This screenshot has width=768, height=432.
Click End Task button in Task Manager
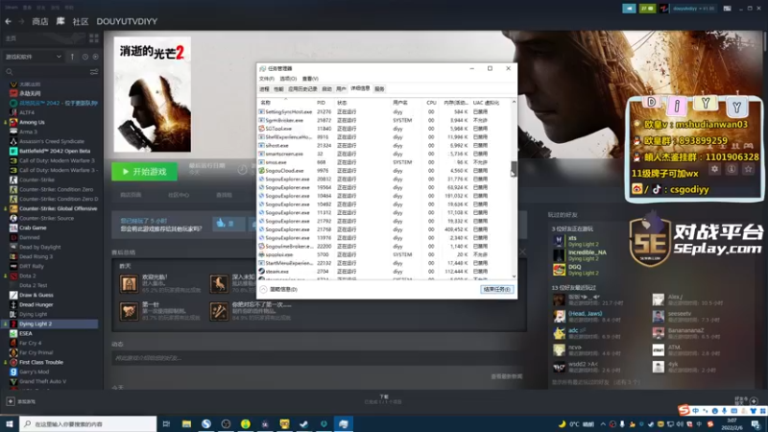point(496,290)
